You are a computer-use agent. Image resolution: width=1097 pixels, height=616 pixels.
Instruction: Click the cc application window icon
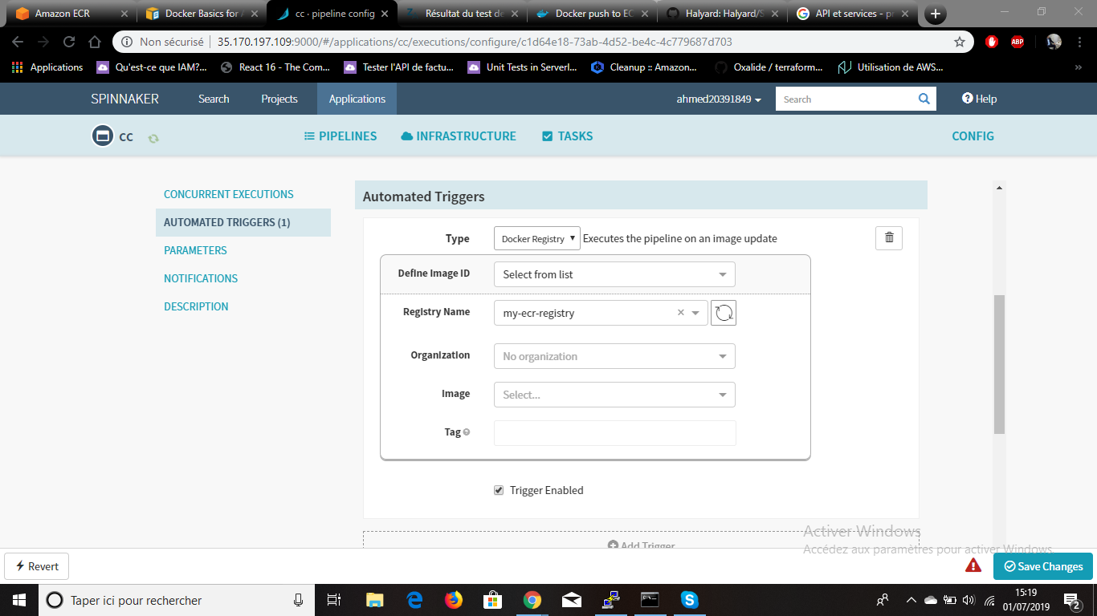pos(103,136)
